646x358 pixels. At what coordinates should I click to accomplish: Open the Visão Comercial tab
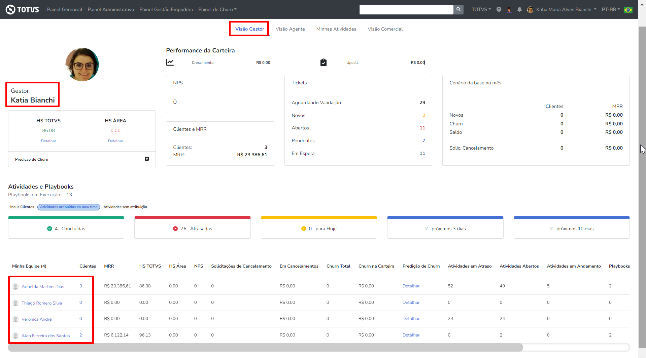click(385, 29)
